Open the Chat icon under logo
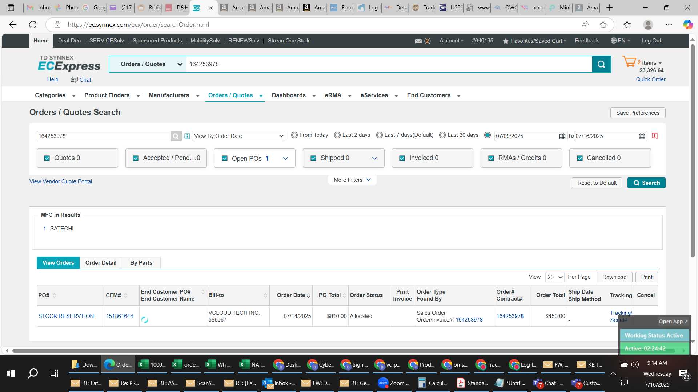This screenshot has height=392, width=698. click(74, 79)
